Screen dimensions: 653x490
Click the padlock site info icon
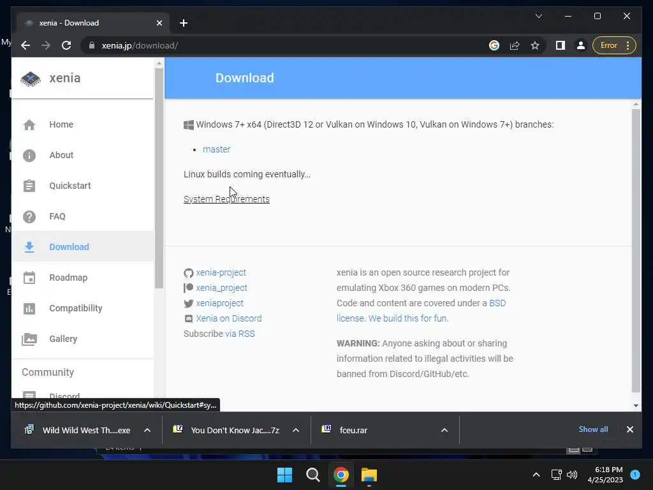click(x=92, y=45)
